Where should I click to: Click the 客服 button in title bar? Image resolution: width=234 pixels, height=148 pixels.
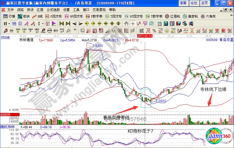tap(183, 3)
